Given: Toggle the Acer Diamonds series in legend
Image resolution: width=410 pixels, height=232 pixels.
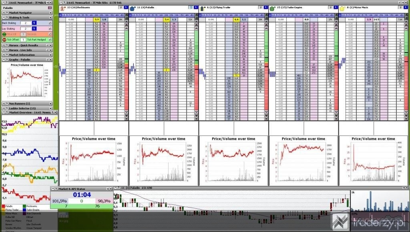Looking at the screenshot, I should point(24,214).
